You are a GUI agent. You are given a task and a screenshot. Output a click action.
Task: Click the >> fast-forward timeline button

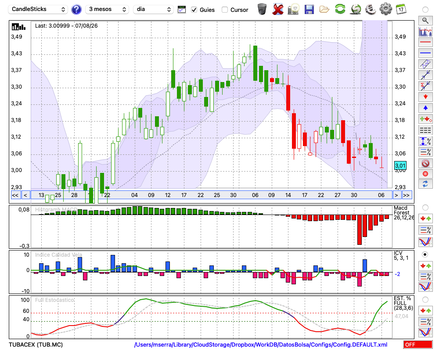(x=406, y=195)
